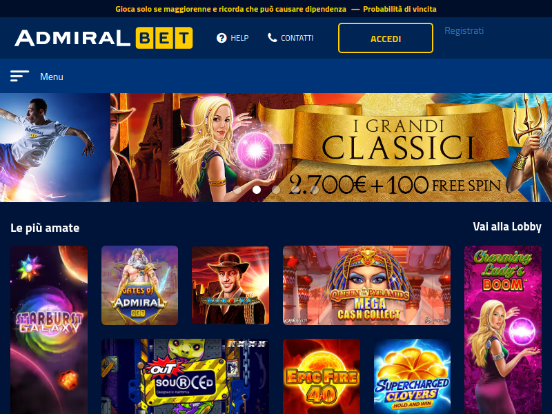Click the Contatti phone icon
The width and height of the screenshot is (552, 414).
272,38
